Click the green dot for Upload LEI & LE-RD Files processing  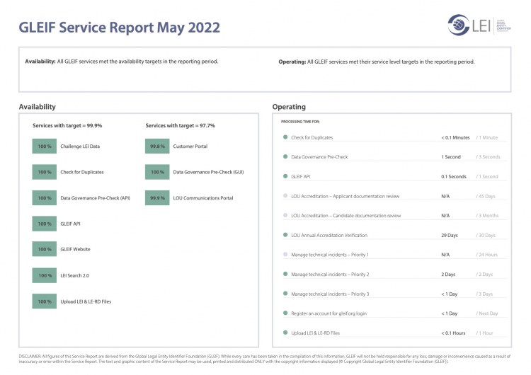(x=285, y=333)
